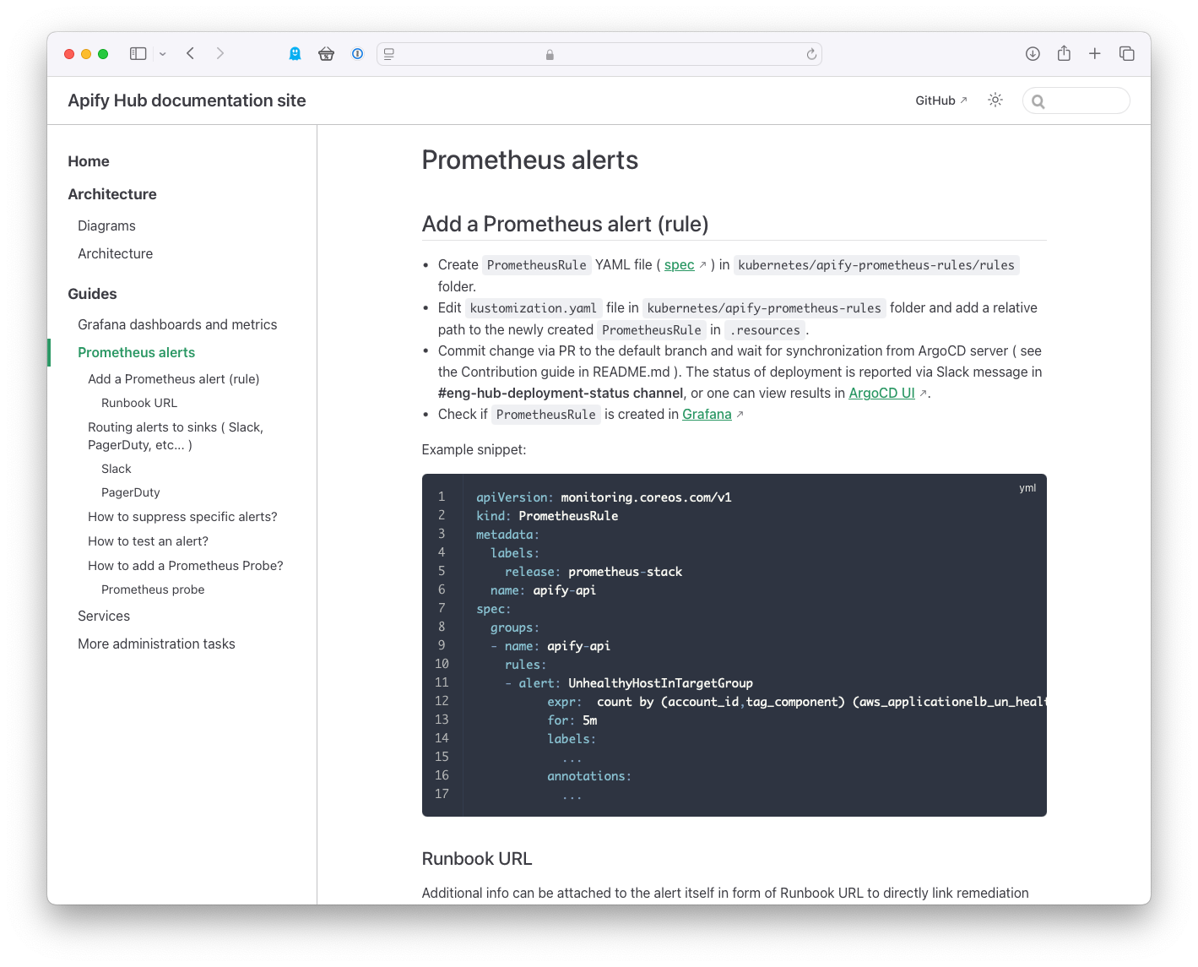Jump to Prometheus probe subsection
The height and width of the screenshot is (967, 1198).
[x=153, y=589]
